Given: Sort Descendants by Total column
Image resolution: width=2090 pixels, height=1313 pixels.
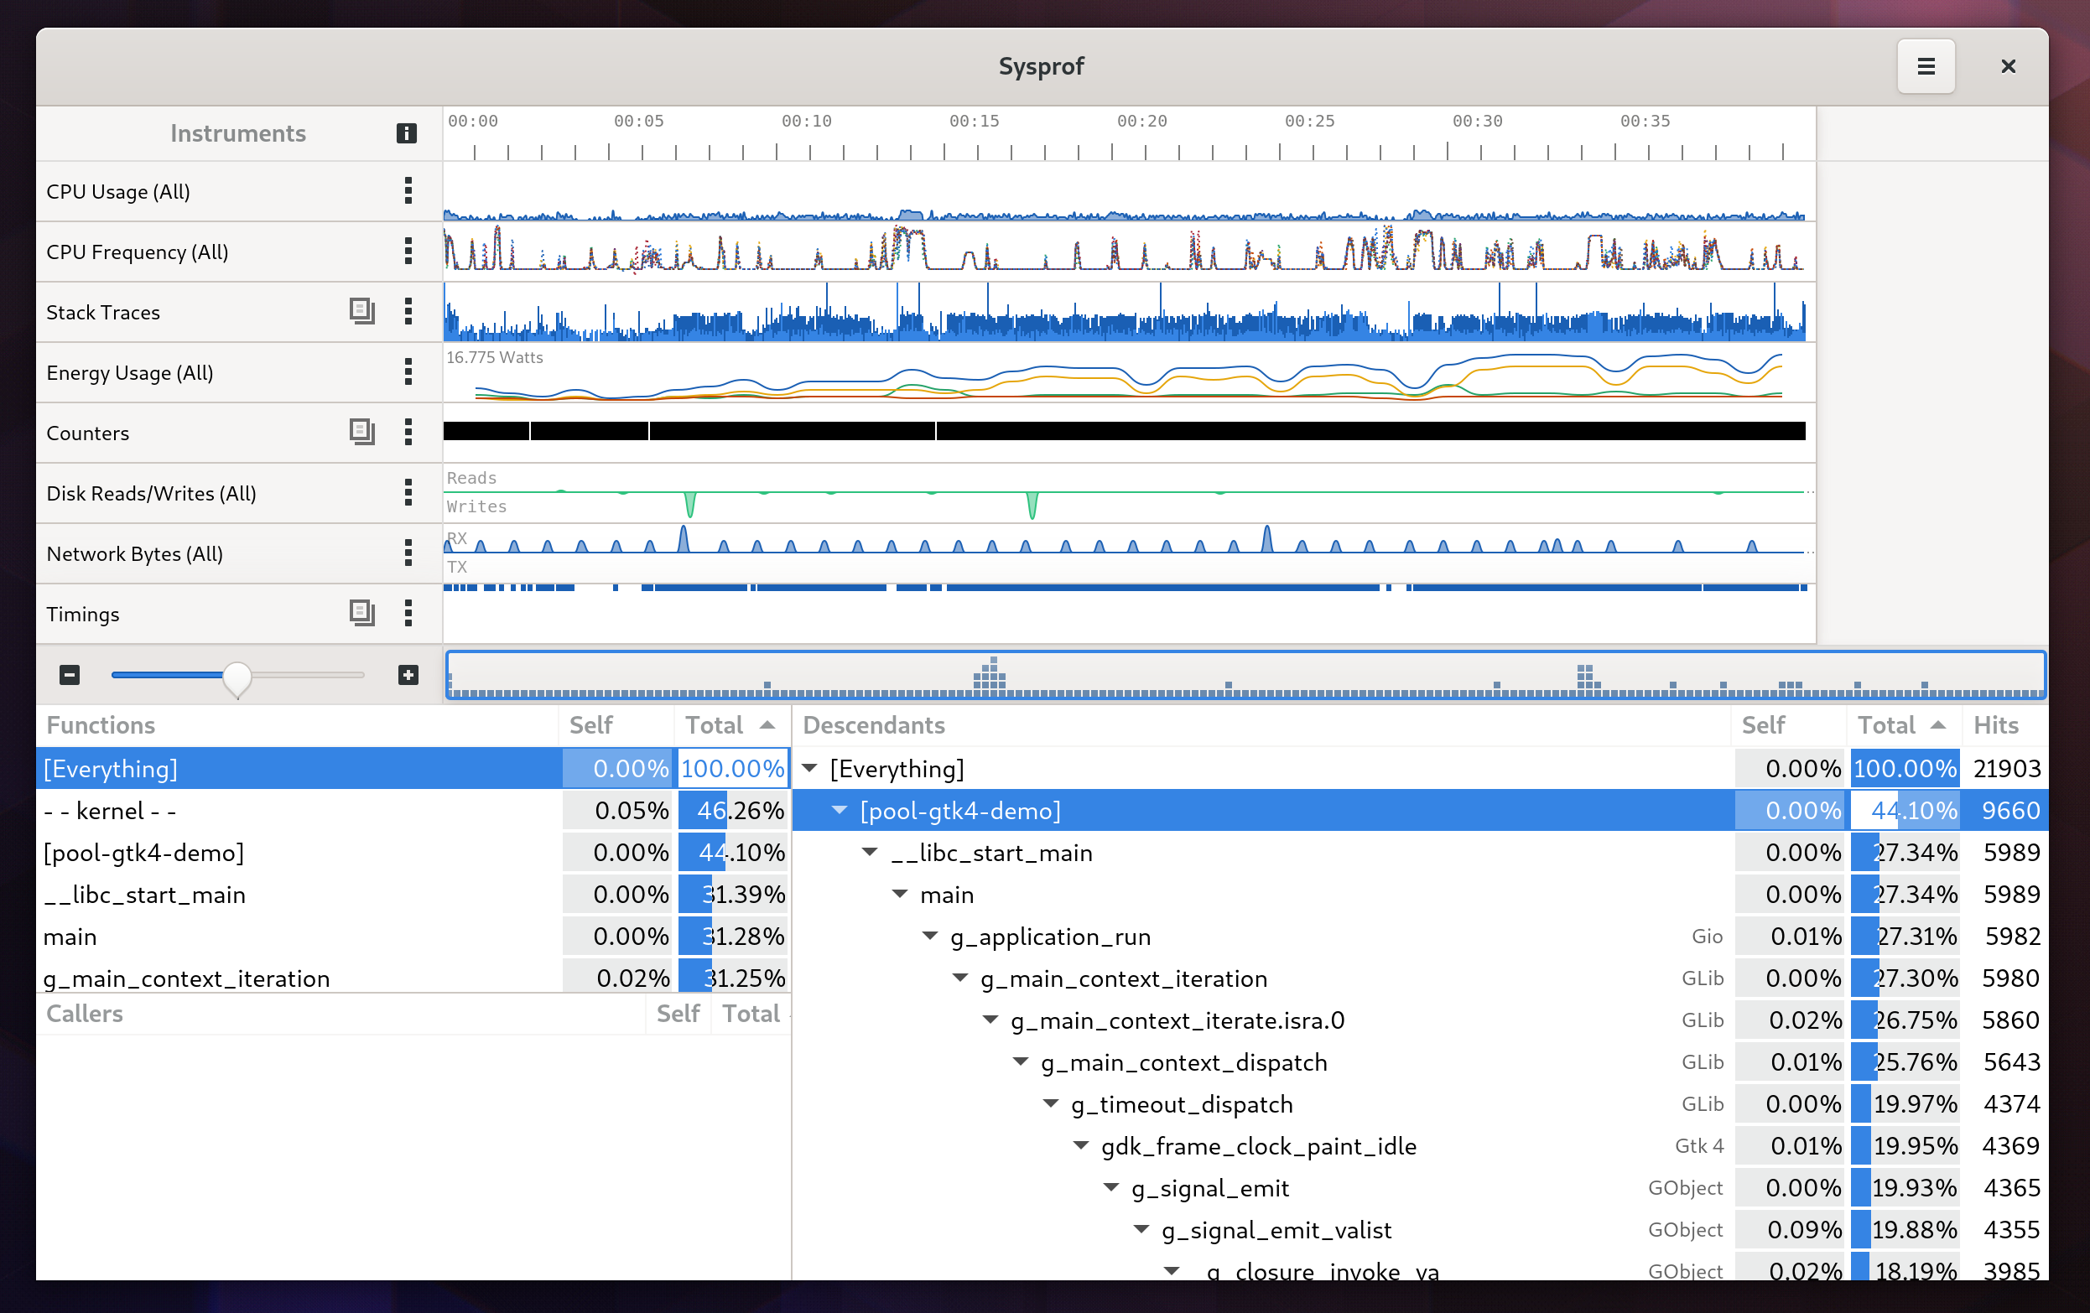Looking at the screenshot, I should tap(1904, 724).
